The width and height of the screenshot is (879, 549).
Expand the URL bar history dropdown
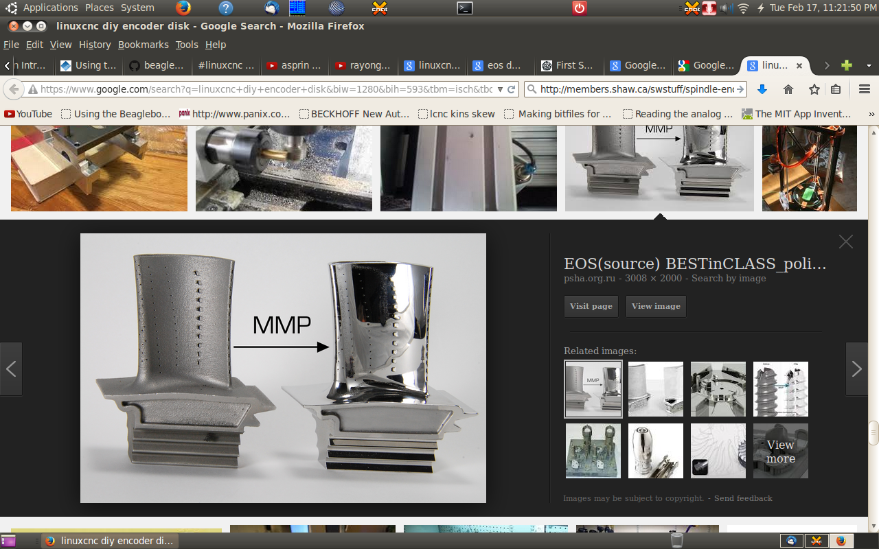click(500, 89)
